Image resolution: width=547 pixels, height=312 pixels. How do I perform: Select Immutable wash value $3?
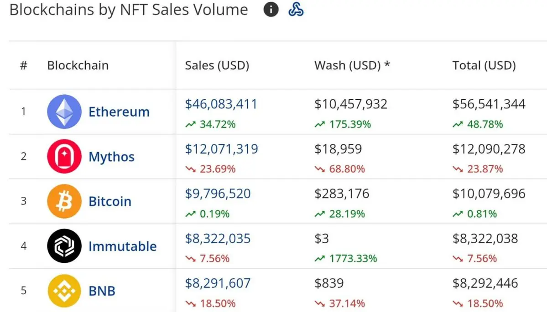tap(321, 239)
